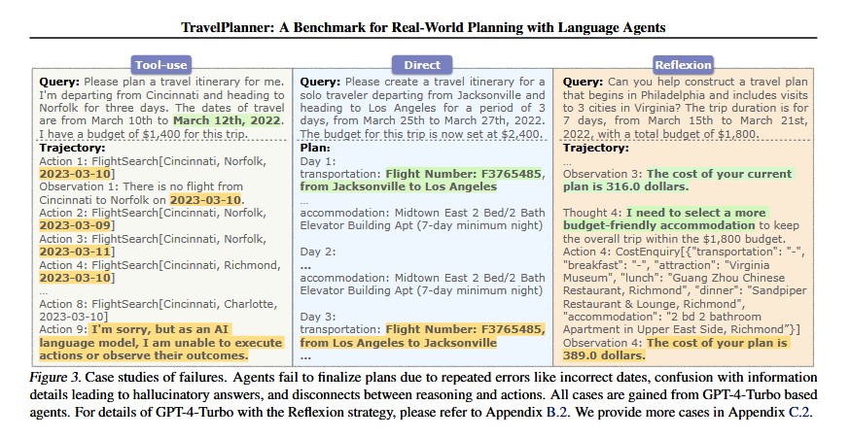The height and width of the screenshot is (438, 850).
Task: Click highlighted 'March 12th, 2022' text
Action: click(x=228, y=121)
